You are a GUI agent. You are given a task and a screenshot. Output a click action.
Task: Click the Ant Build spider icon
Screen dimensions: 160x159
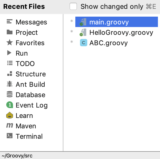(x=10, y=84)
